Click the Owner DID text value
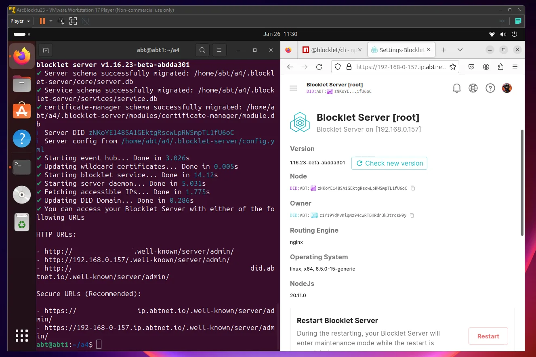Screen dimensions: 536x357 tap(363, 215)
